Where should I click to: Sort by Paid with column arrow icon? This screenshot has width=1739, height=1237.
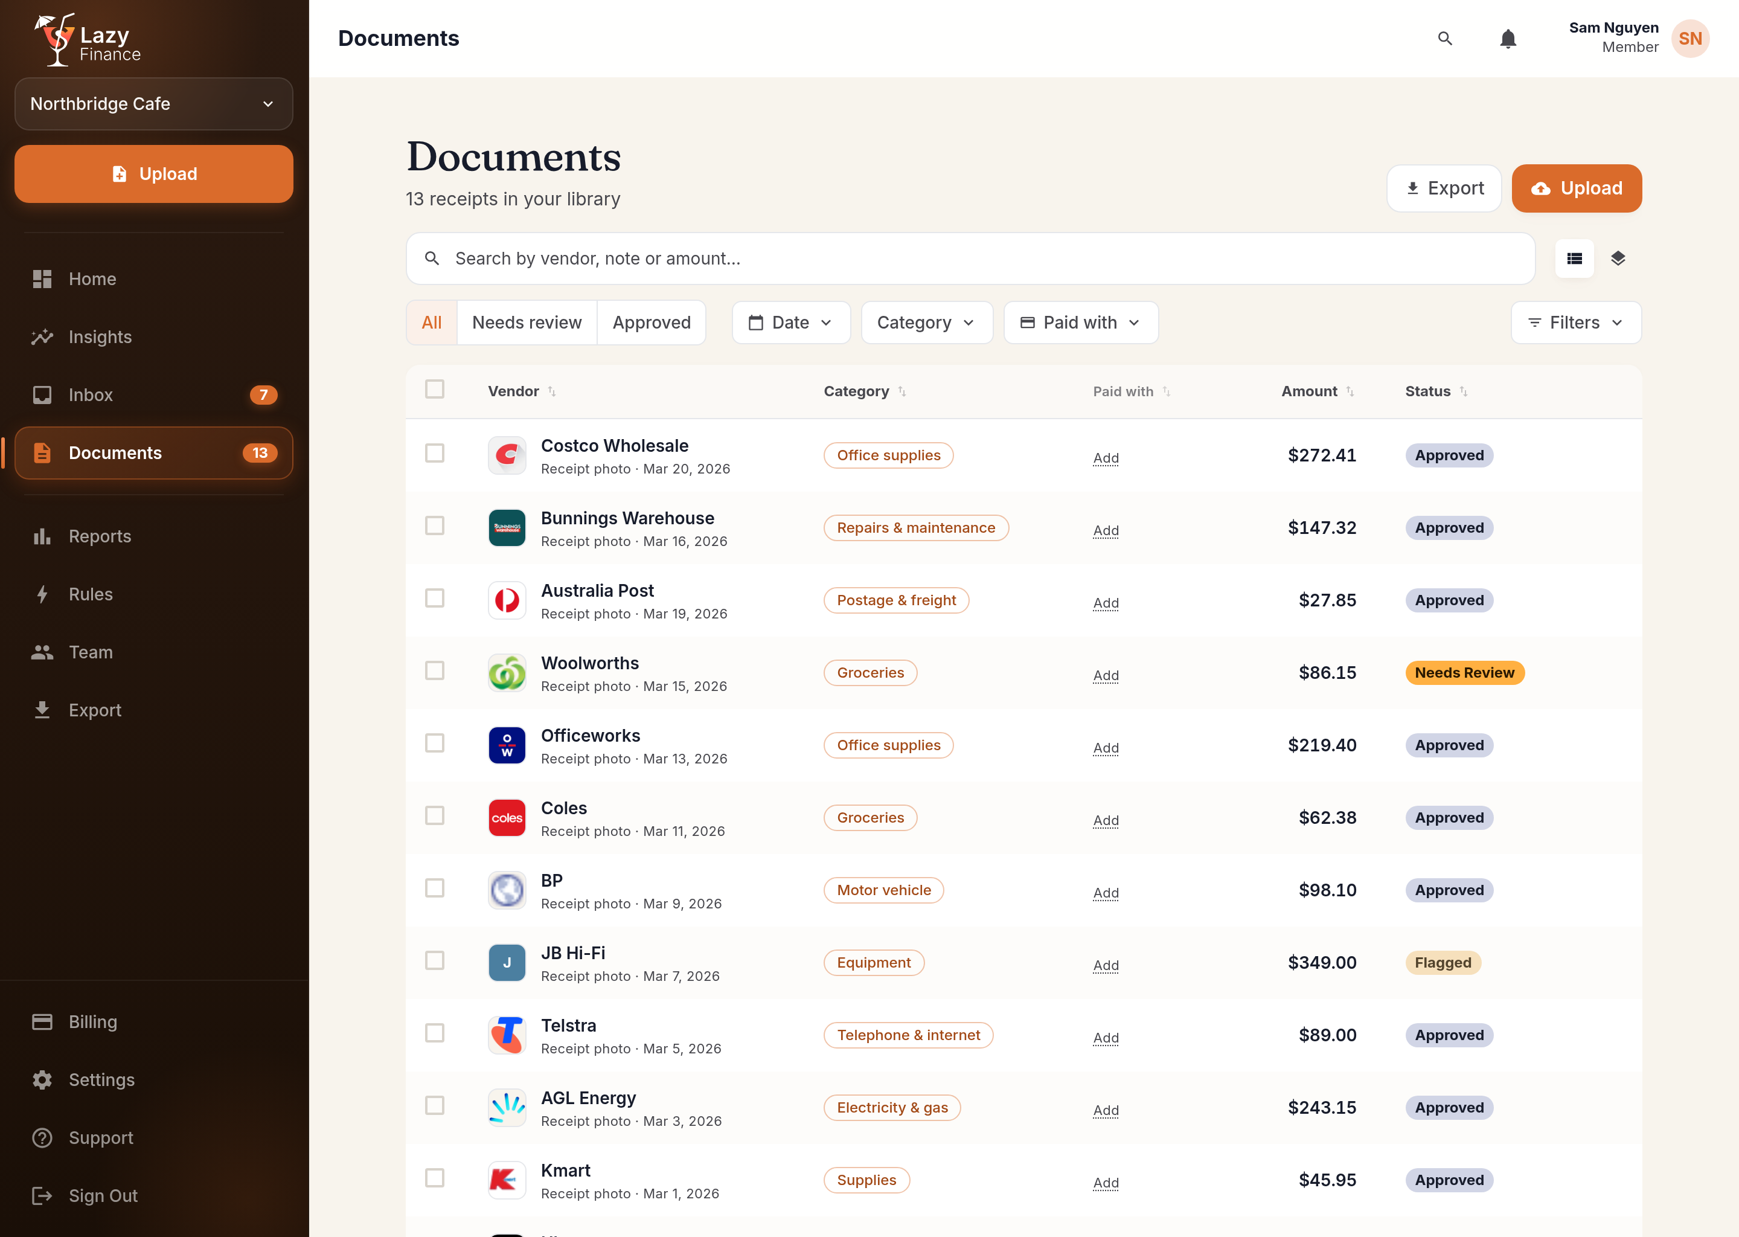1166,391
